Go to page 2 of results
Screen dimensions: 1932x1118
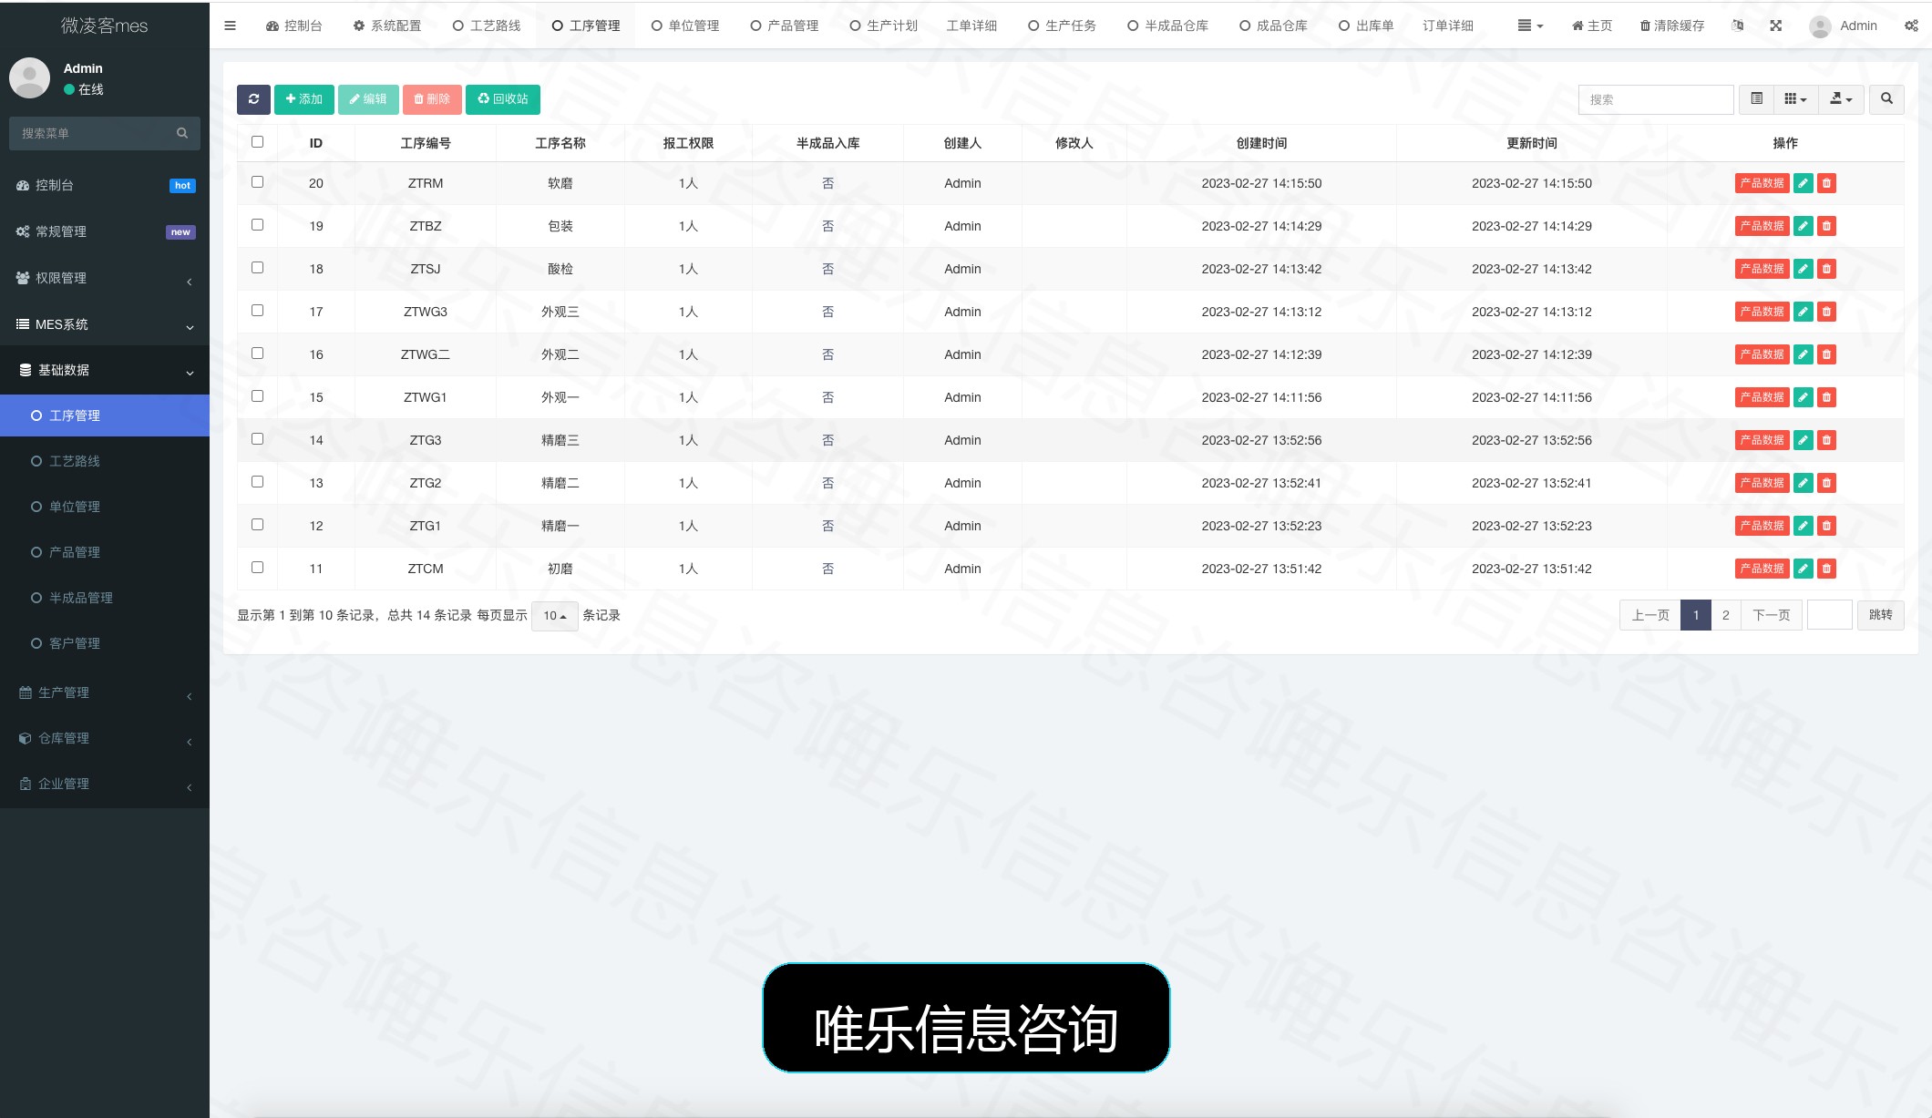pyautogui.click(x=1725, y=615)
